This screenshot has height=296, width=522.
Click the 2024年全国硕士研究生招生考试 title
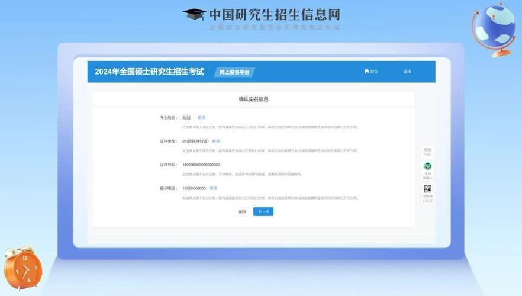(x=149, y=72)
